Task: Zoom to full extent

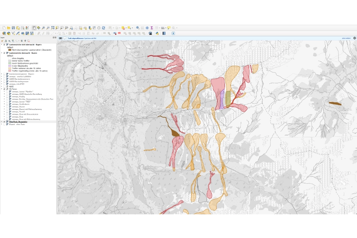Action: tap(53, 28)
